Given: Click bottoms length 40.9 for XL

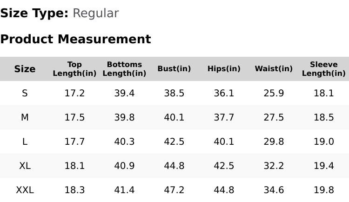Looking at the screenshot, I should (124, 166).
